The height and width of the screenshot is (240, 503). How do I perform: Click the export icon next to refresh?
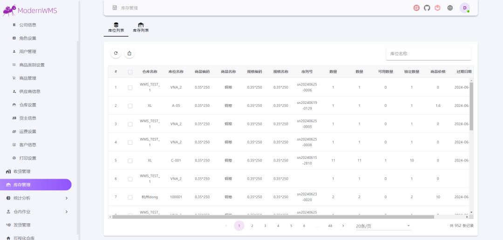tap(129, 53)
